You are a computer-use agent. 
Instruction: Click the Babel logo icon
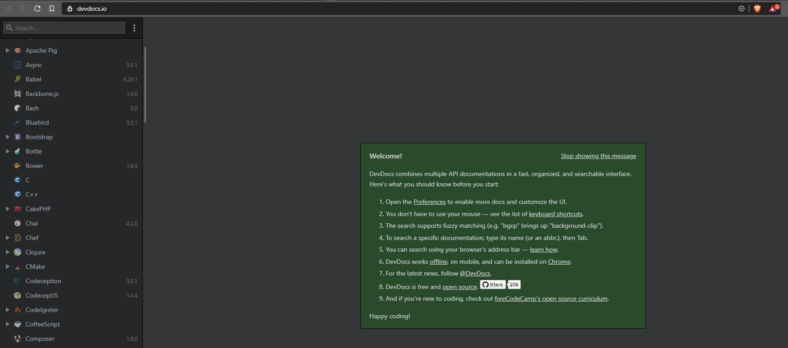18,79
